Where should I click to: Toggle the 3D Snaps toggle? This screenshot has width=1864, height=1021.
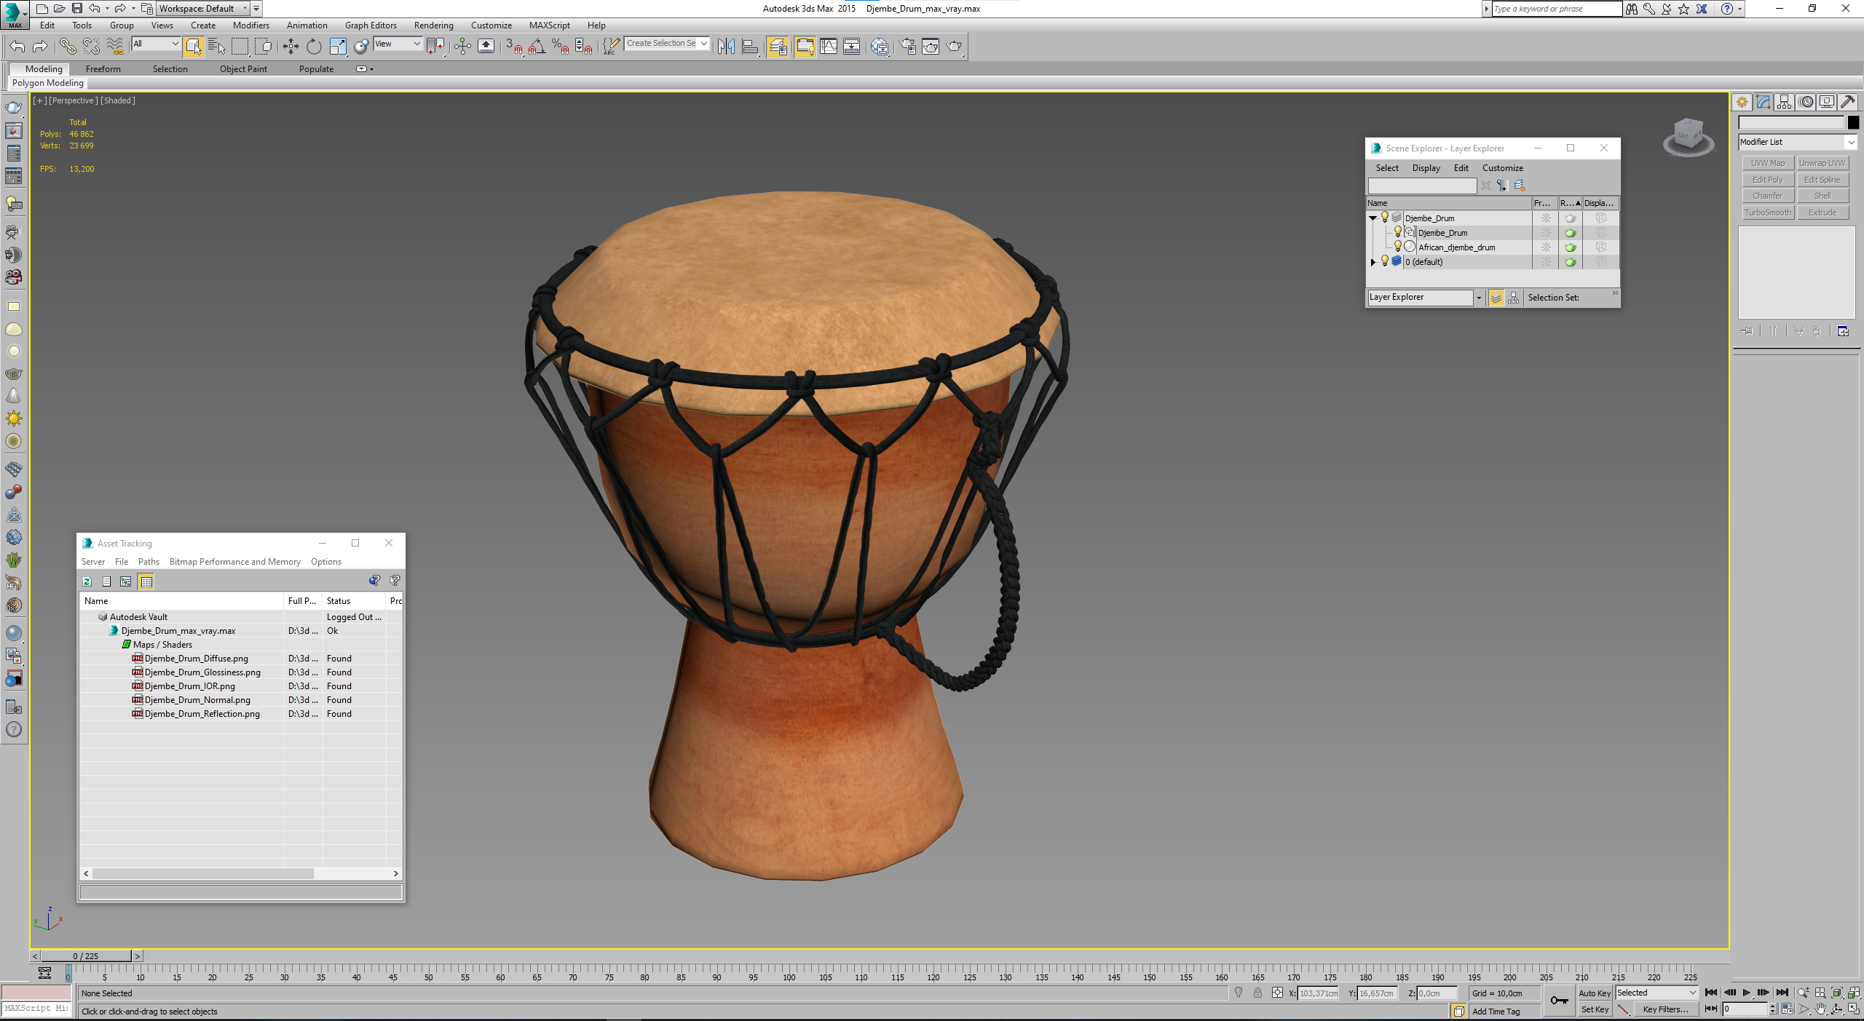tap(514, 47)
